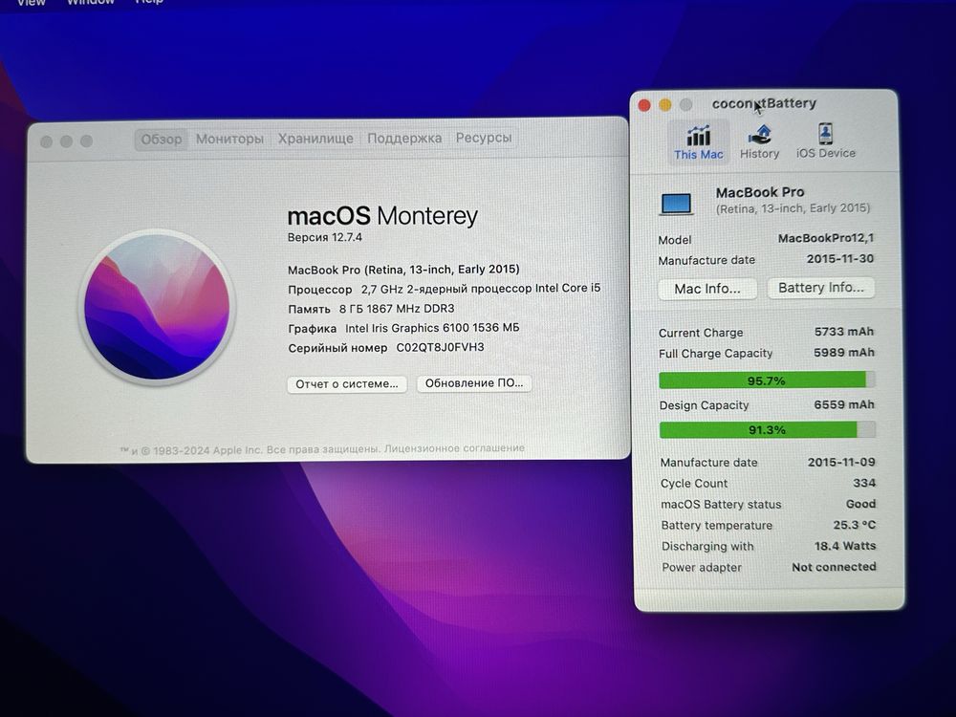Screen dimensions: 956x717
Task: Click the (Retina, 13-inch, Early 2015) subtitle
Action: [793, 208]
